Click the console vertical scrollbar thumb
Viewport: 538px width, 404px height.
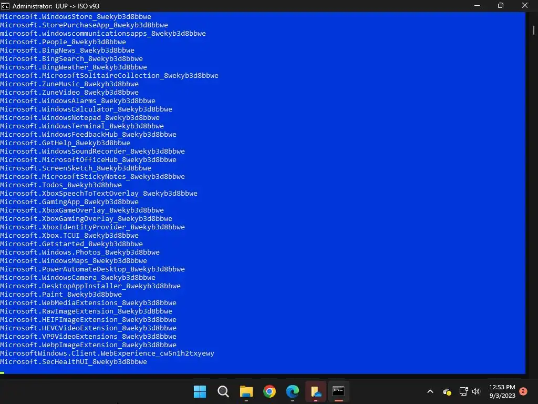click(534, 30)
